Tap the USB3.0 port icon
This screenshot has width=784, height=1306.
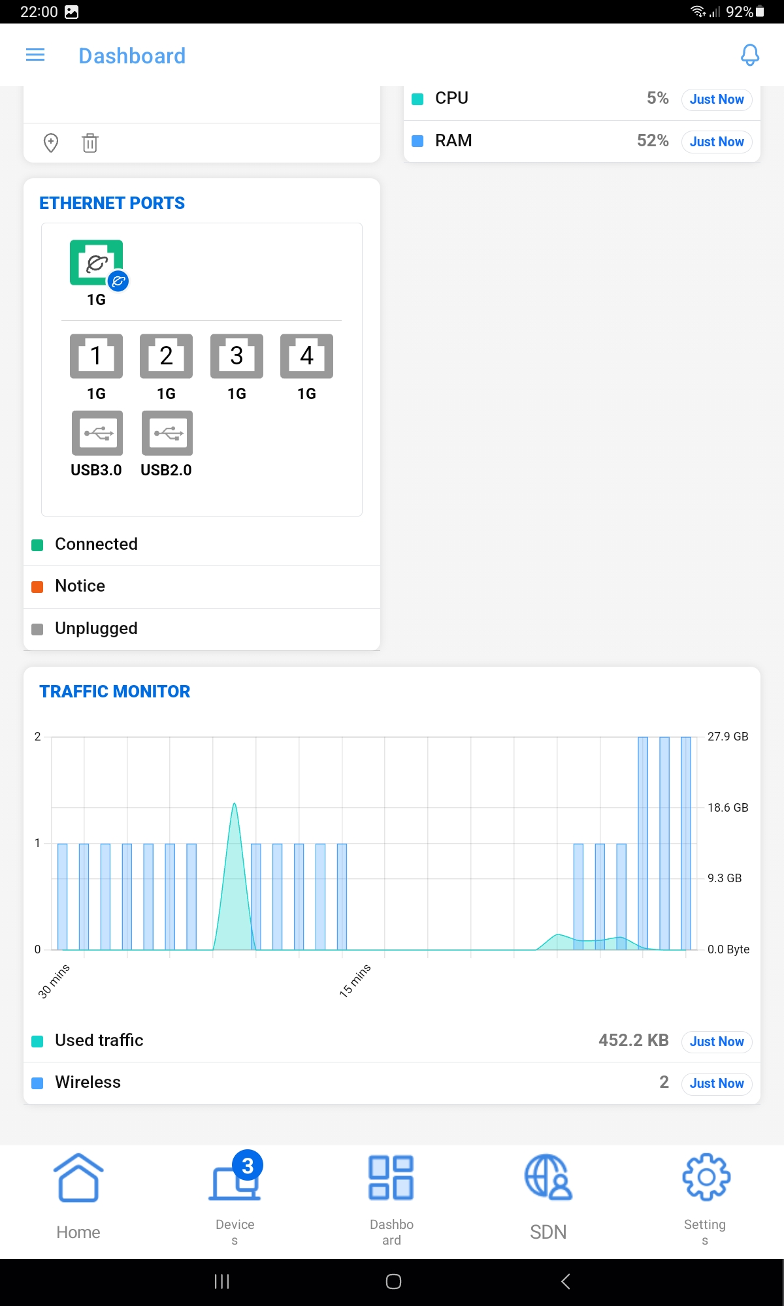pyautogui.click(x=97, y=433)
